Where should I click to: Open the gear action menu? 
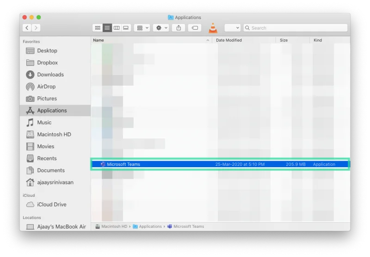pyautogui.click(x=161, y=28)
